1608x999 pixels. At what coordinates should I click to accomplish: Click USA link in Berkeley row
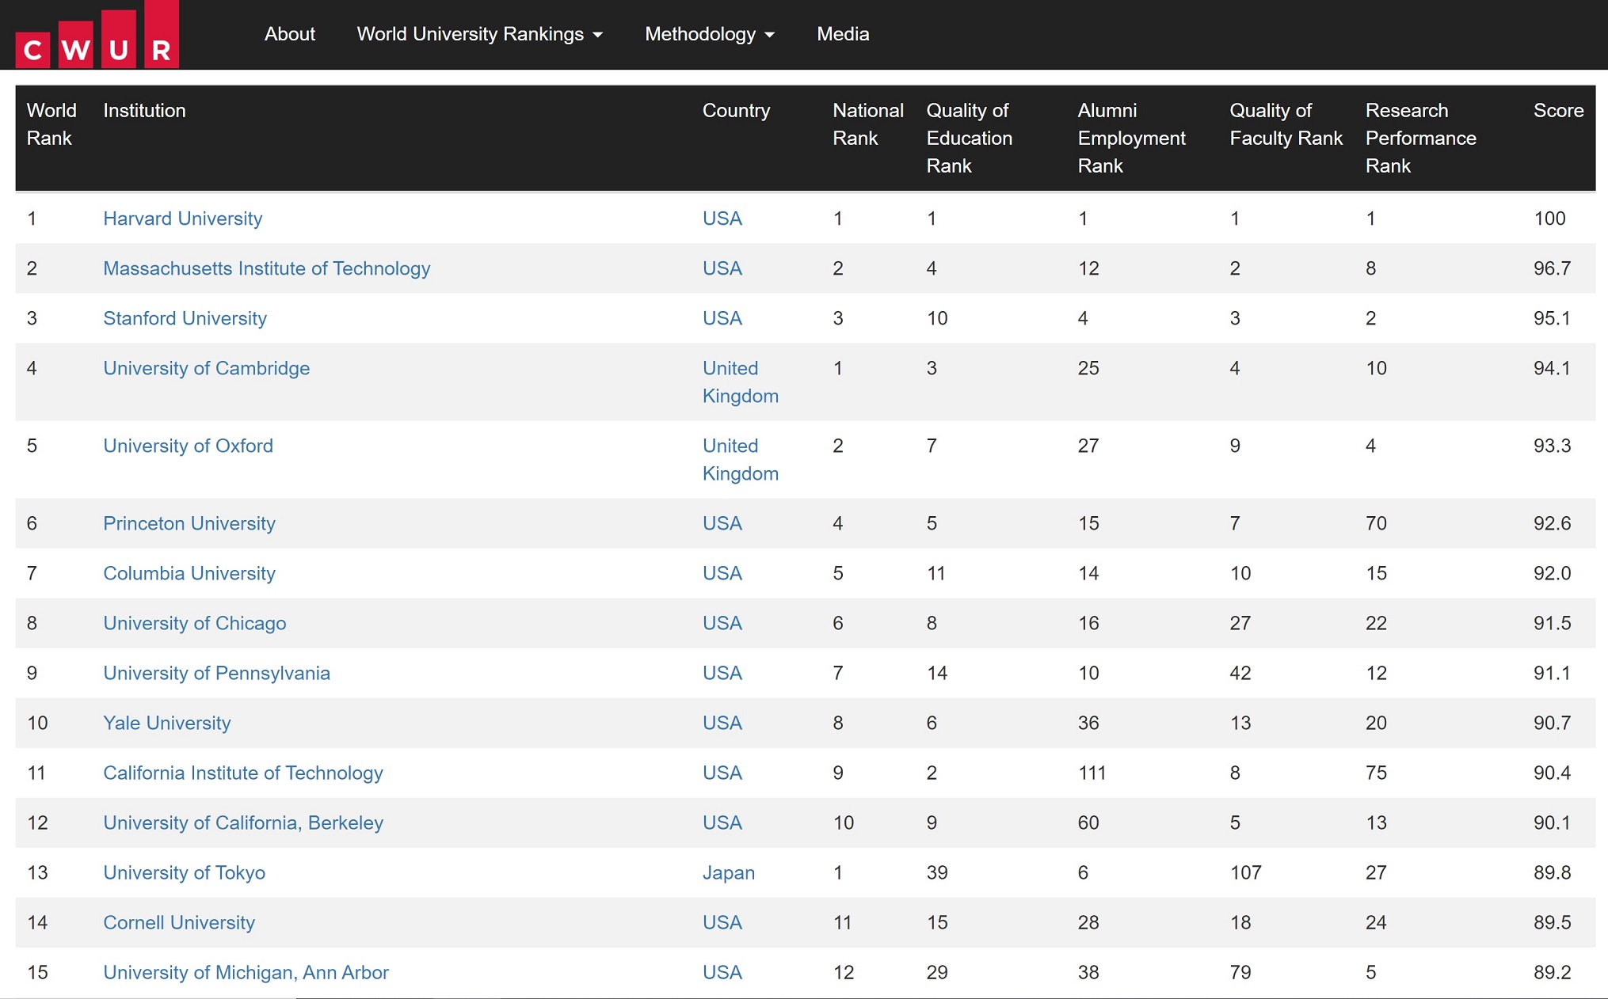[722, 822]
